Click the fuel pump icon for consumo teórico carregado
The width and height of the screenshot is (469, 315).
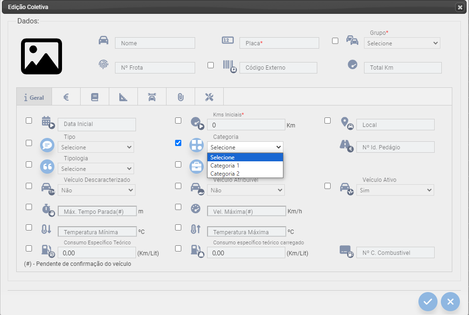(198, 251)
